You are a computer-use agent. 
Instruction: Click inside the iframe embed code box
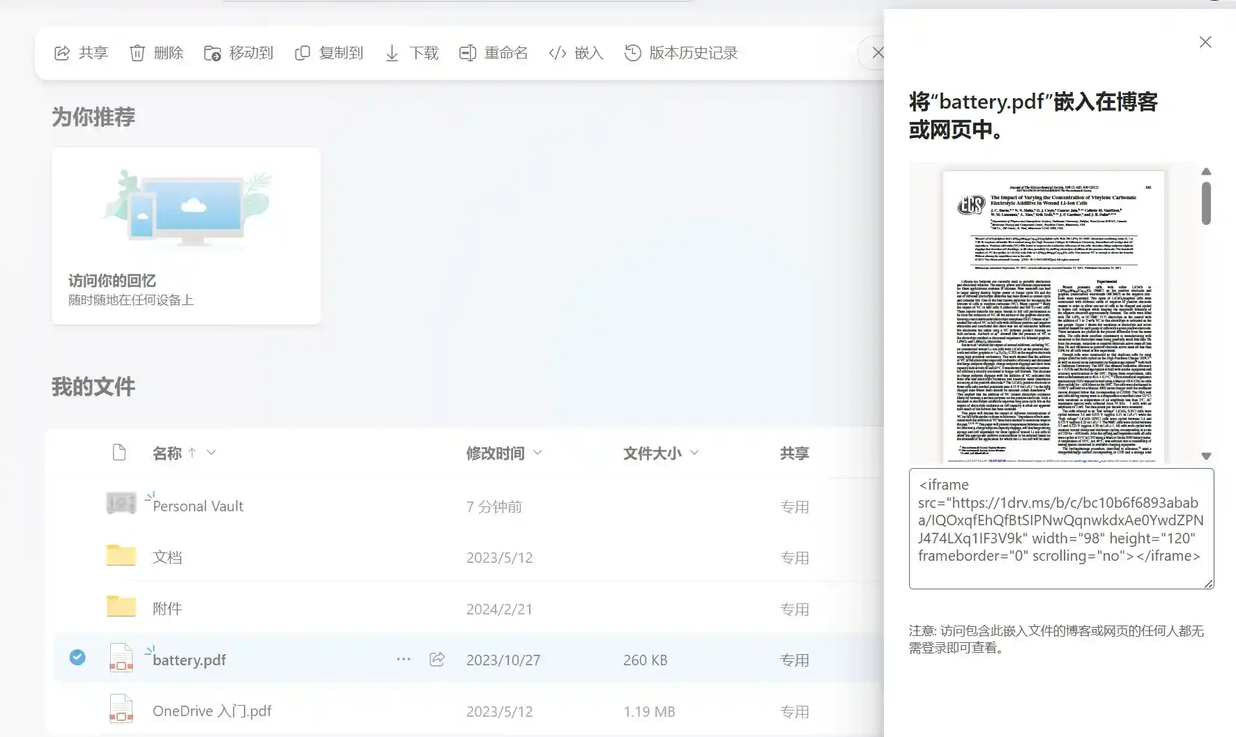pos(1060,528)
